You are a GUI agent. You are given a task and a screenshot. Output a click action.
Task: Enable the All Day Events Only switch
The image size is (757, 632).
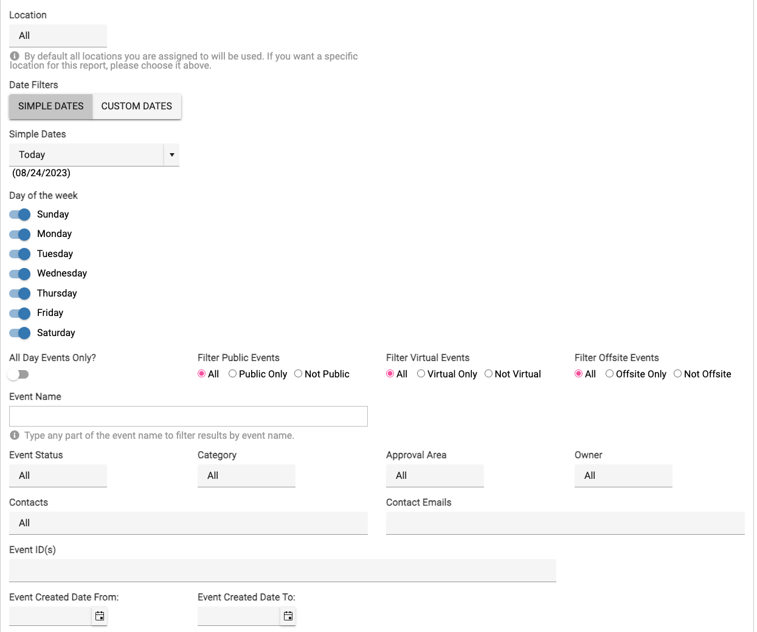pos(18,374)
